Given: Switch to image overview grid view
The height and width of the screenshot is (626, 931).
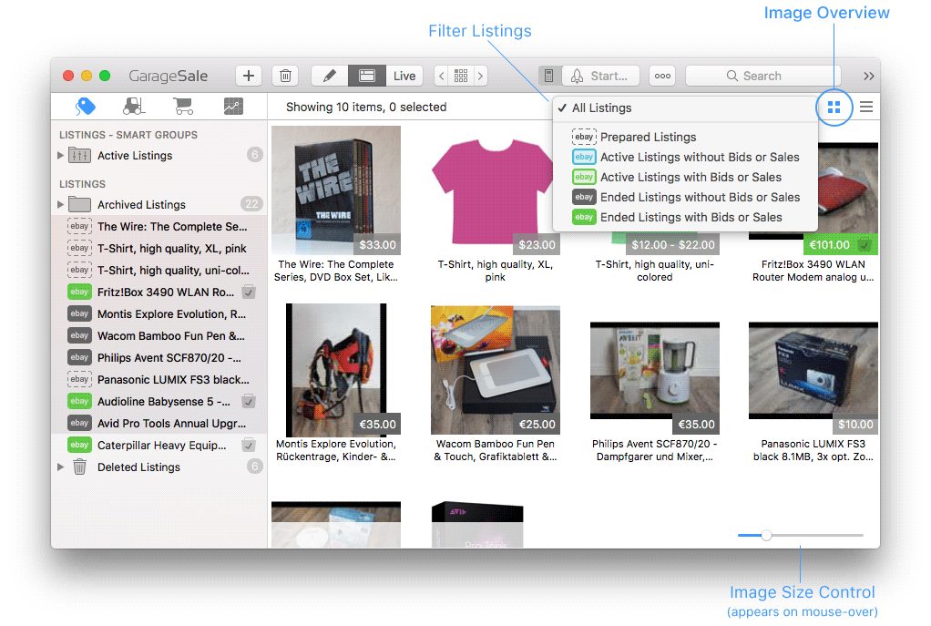Looking at the screenshot, I should tap(834, 108).
